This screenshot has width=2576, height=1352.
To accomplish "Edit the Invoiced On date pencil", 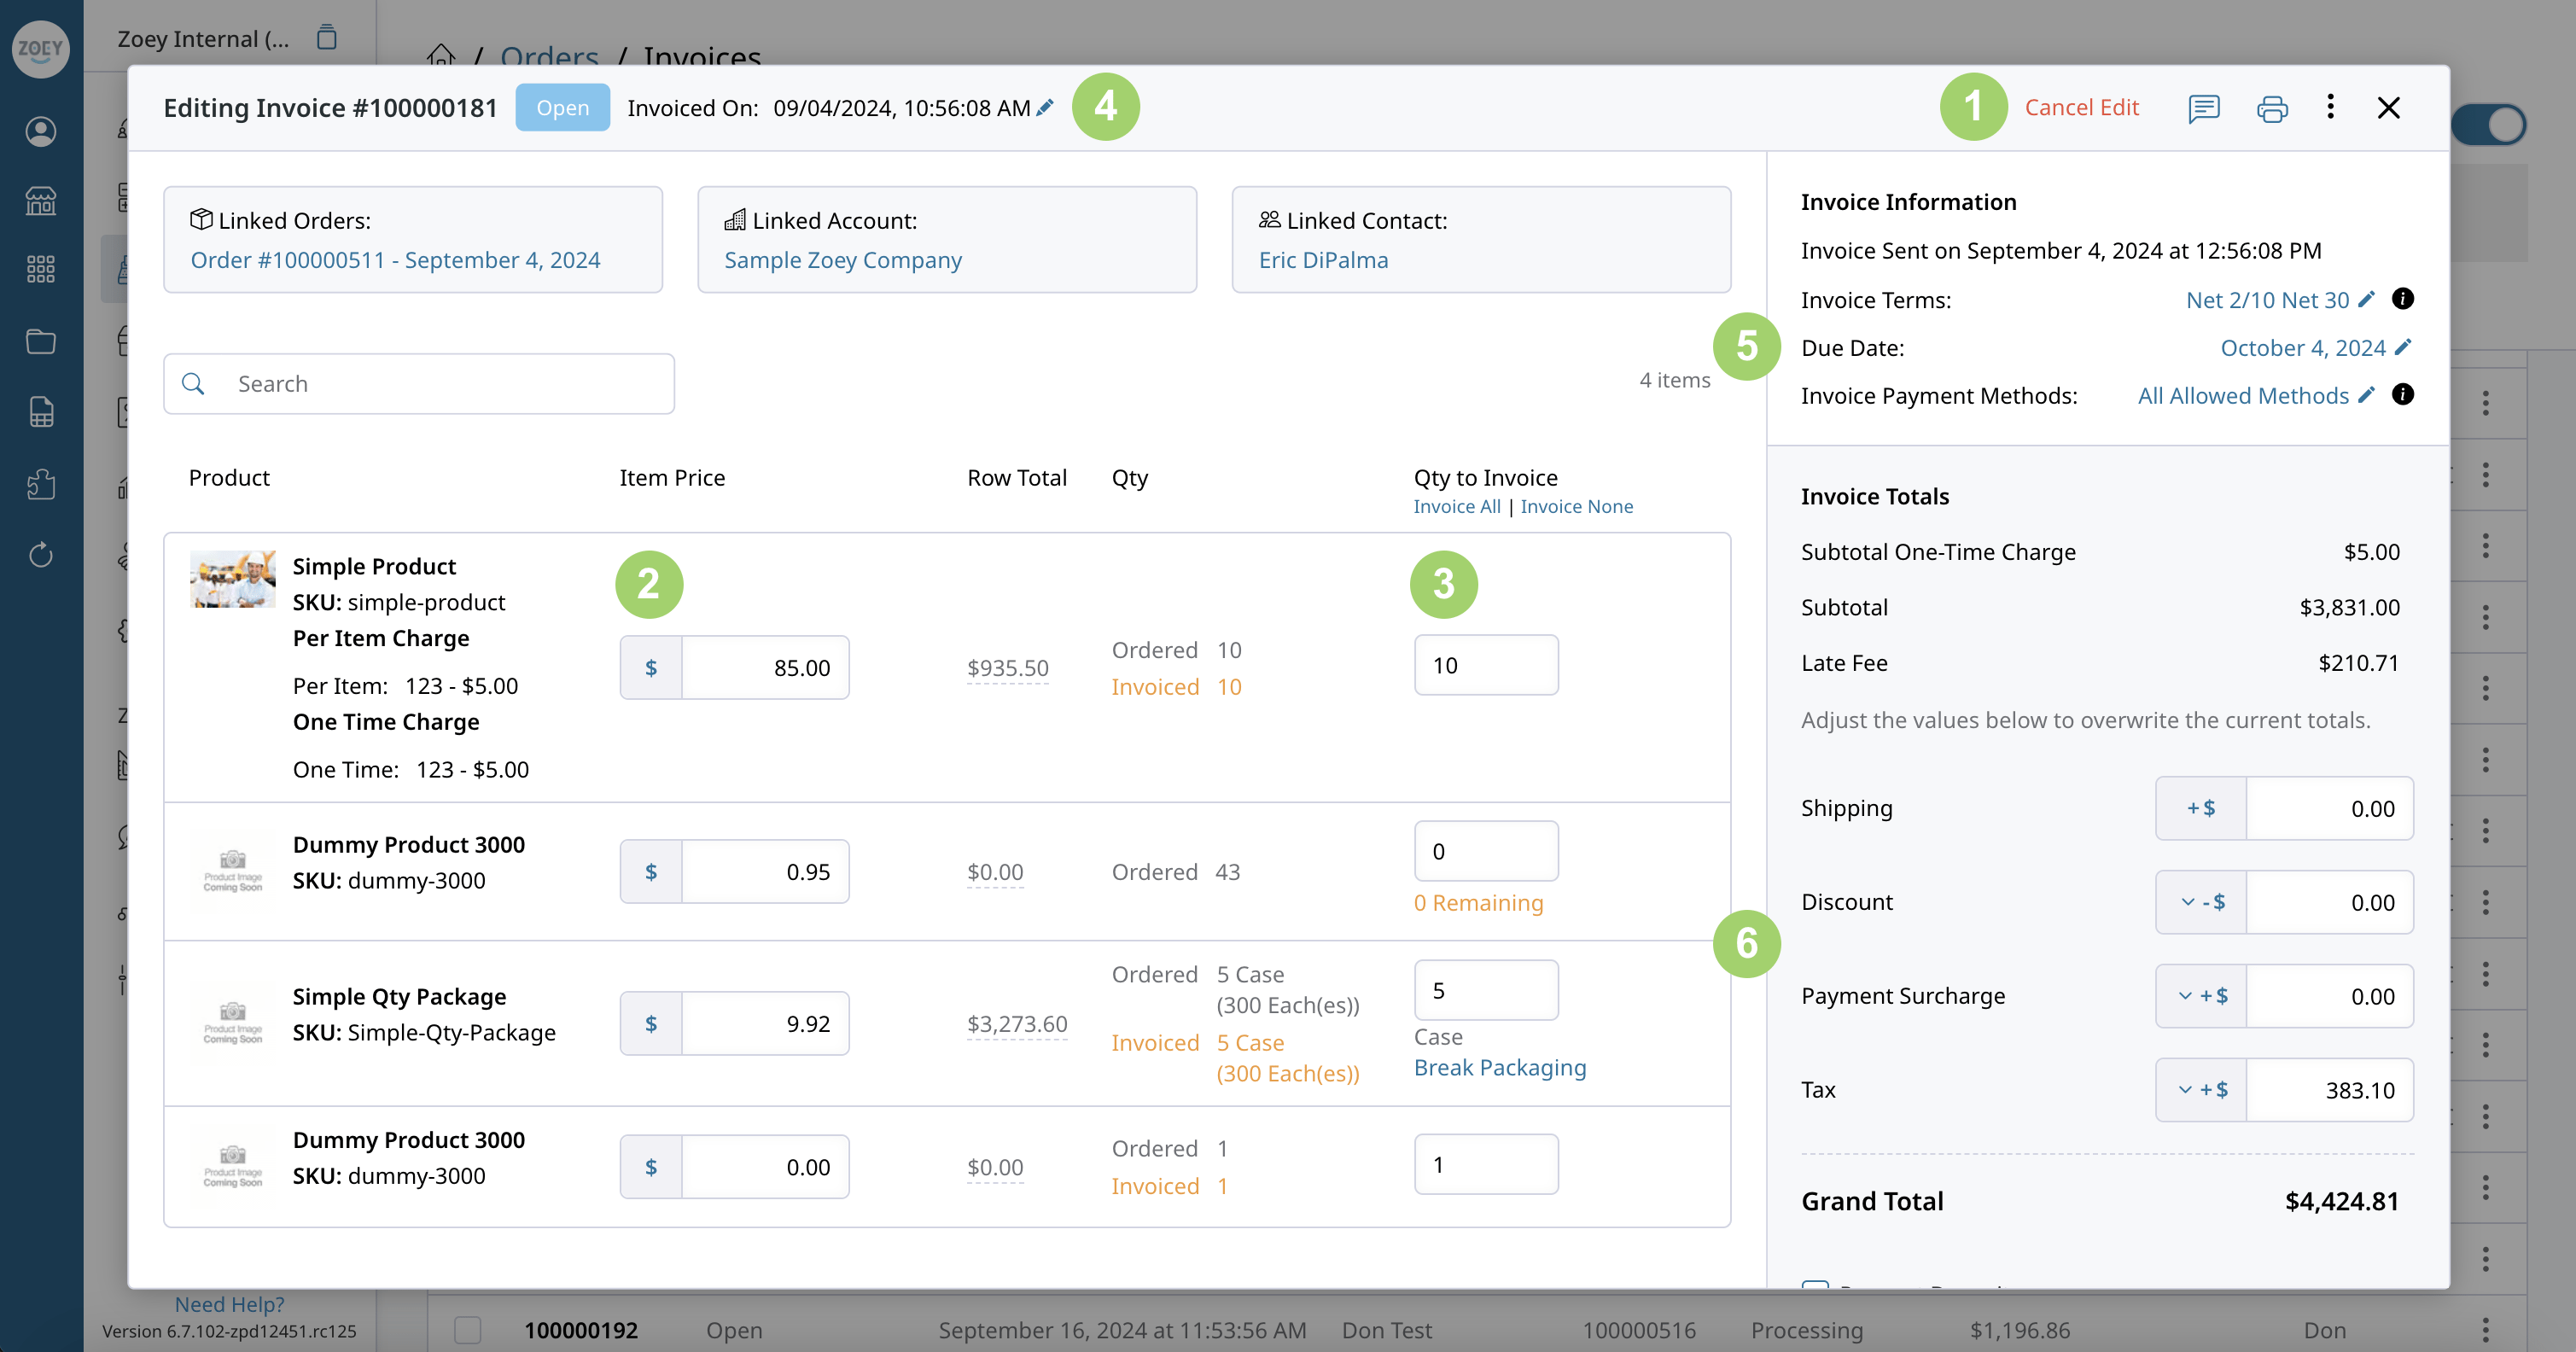I will click(x=1045, y=107).
